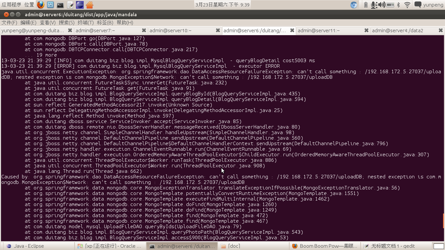Close the admin@server6:/duitang tab
Screen dimensions: 445x250
click(x=292, y=30)
